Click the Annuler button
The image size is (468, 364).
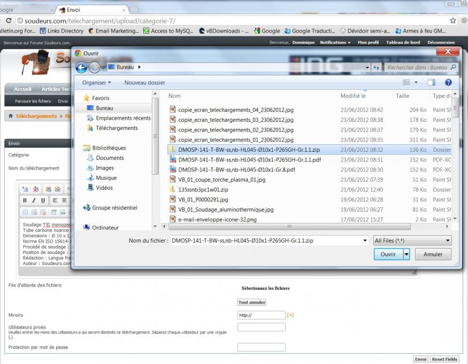[433, 254]
